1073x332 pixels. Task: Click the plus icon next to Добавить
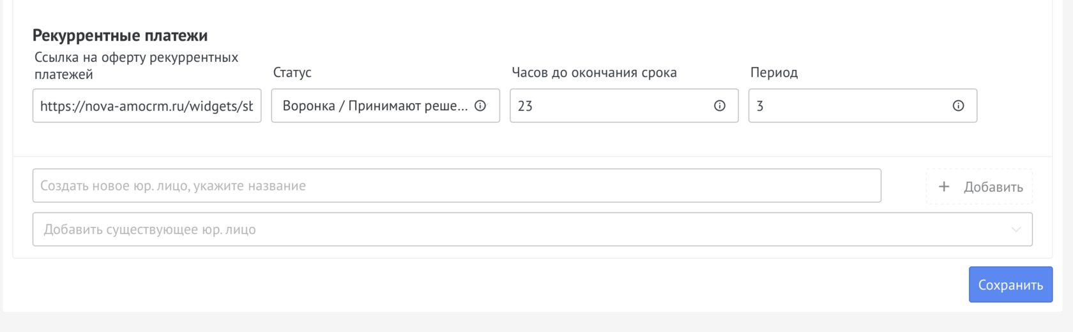(944, 187)
